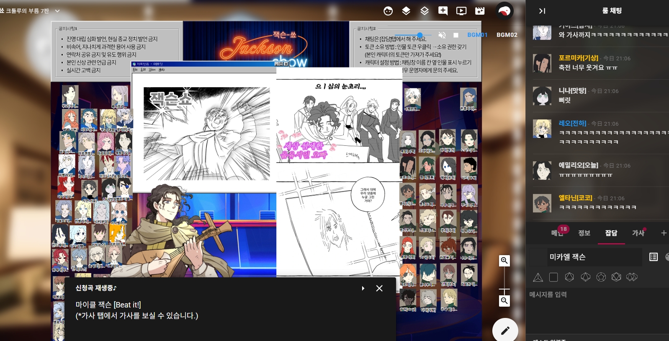Image resolution: width=669 pixels, height=341 pixels.
Task: Mute the BGM sound icon
Action: click(442, 35)
